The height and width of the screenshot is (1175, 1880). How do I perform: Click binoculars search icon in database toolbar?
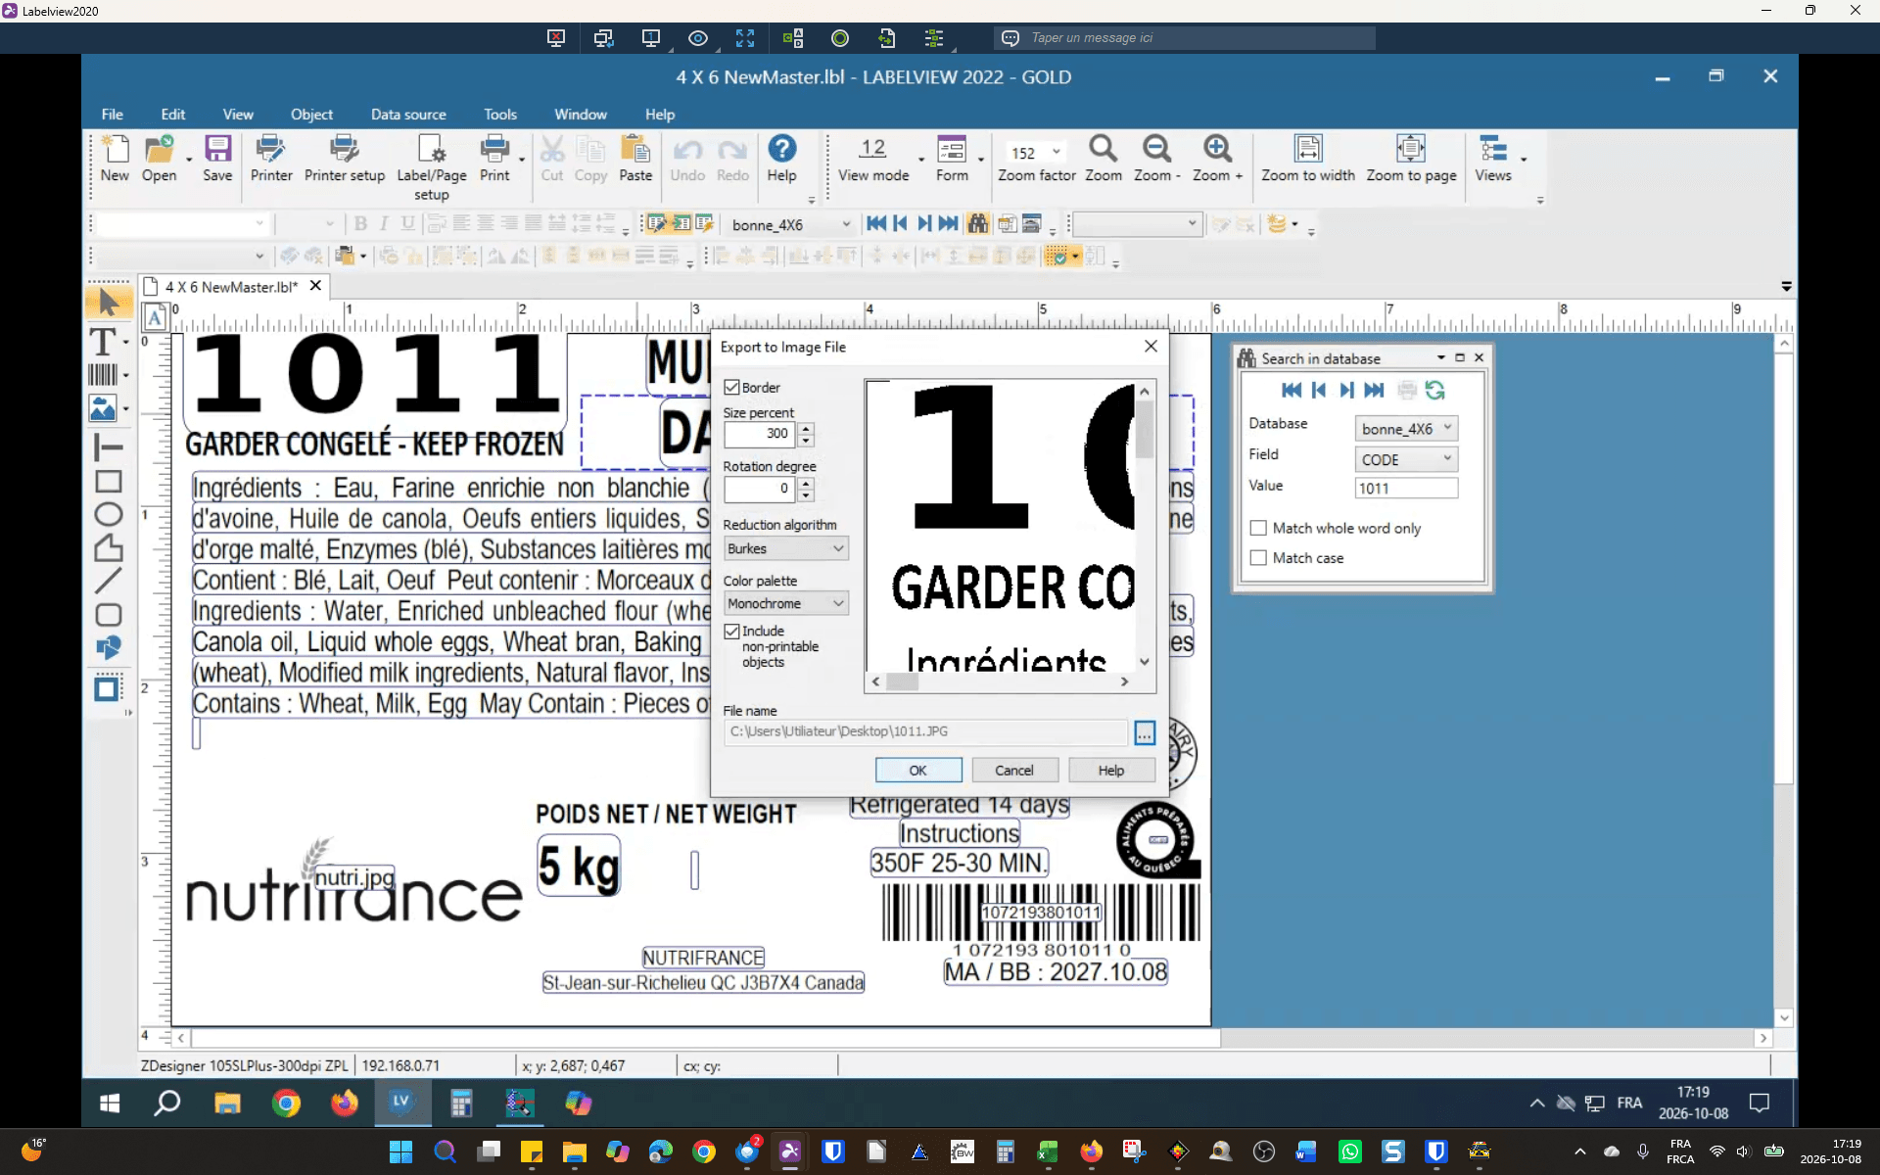[977, 224]
